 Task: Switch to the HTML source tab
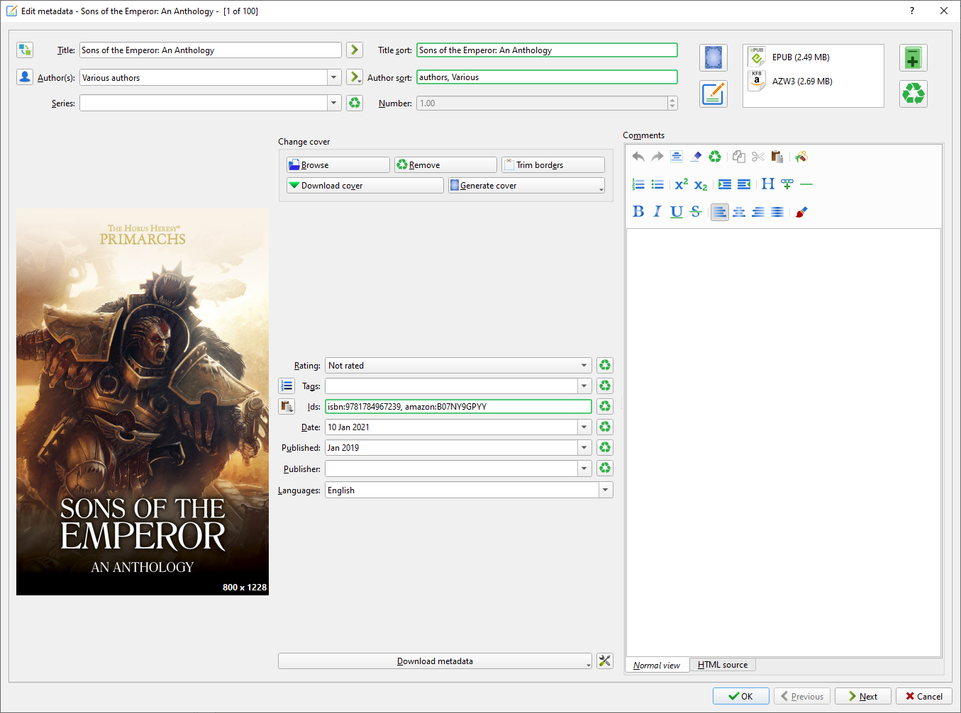pyautogui.click(x=722, y=665)
